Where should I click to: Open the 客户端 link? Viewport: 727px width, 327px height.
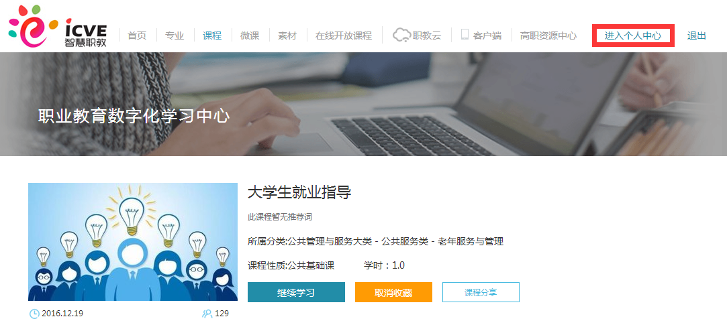point(487,36)
